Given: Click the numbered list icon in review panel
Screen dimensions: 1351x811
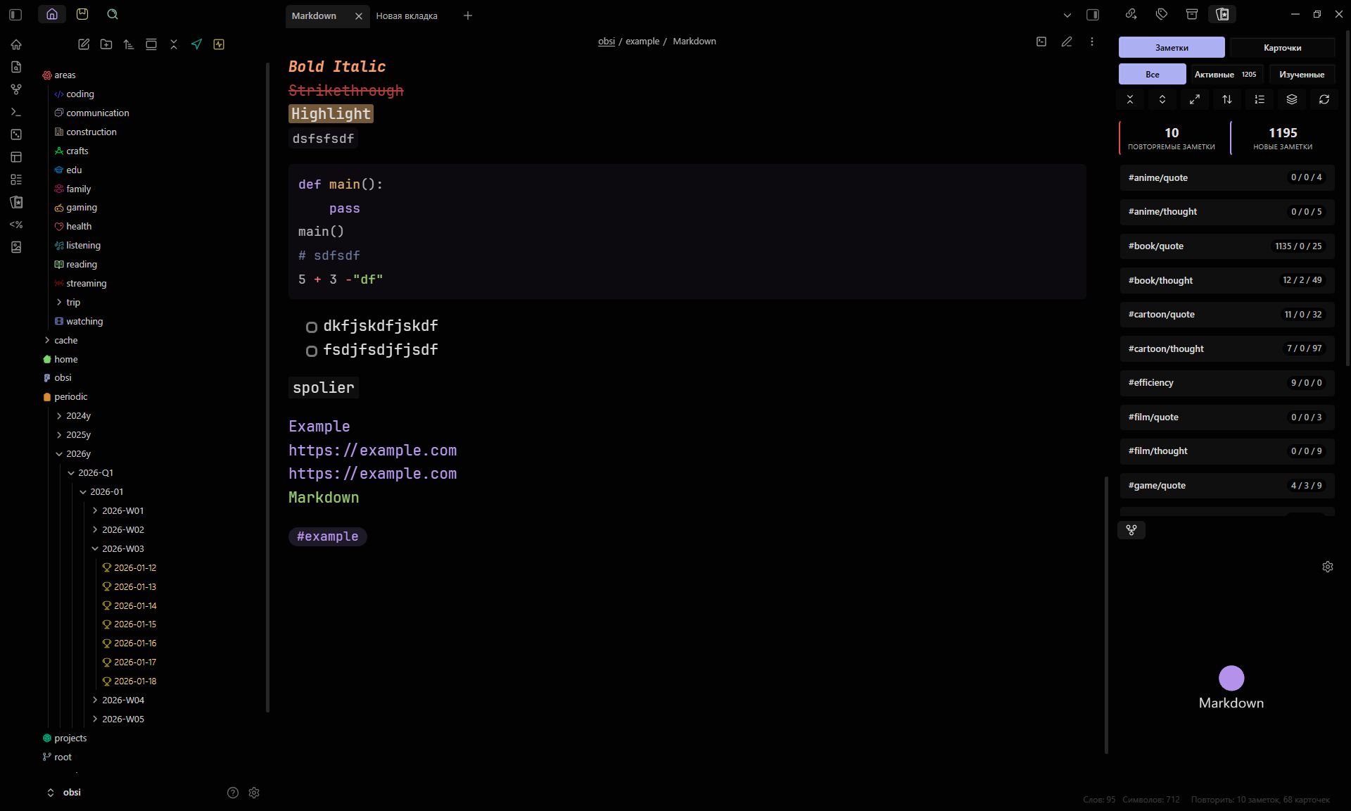Looking at the screenshot, I should coord(1260,99).
